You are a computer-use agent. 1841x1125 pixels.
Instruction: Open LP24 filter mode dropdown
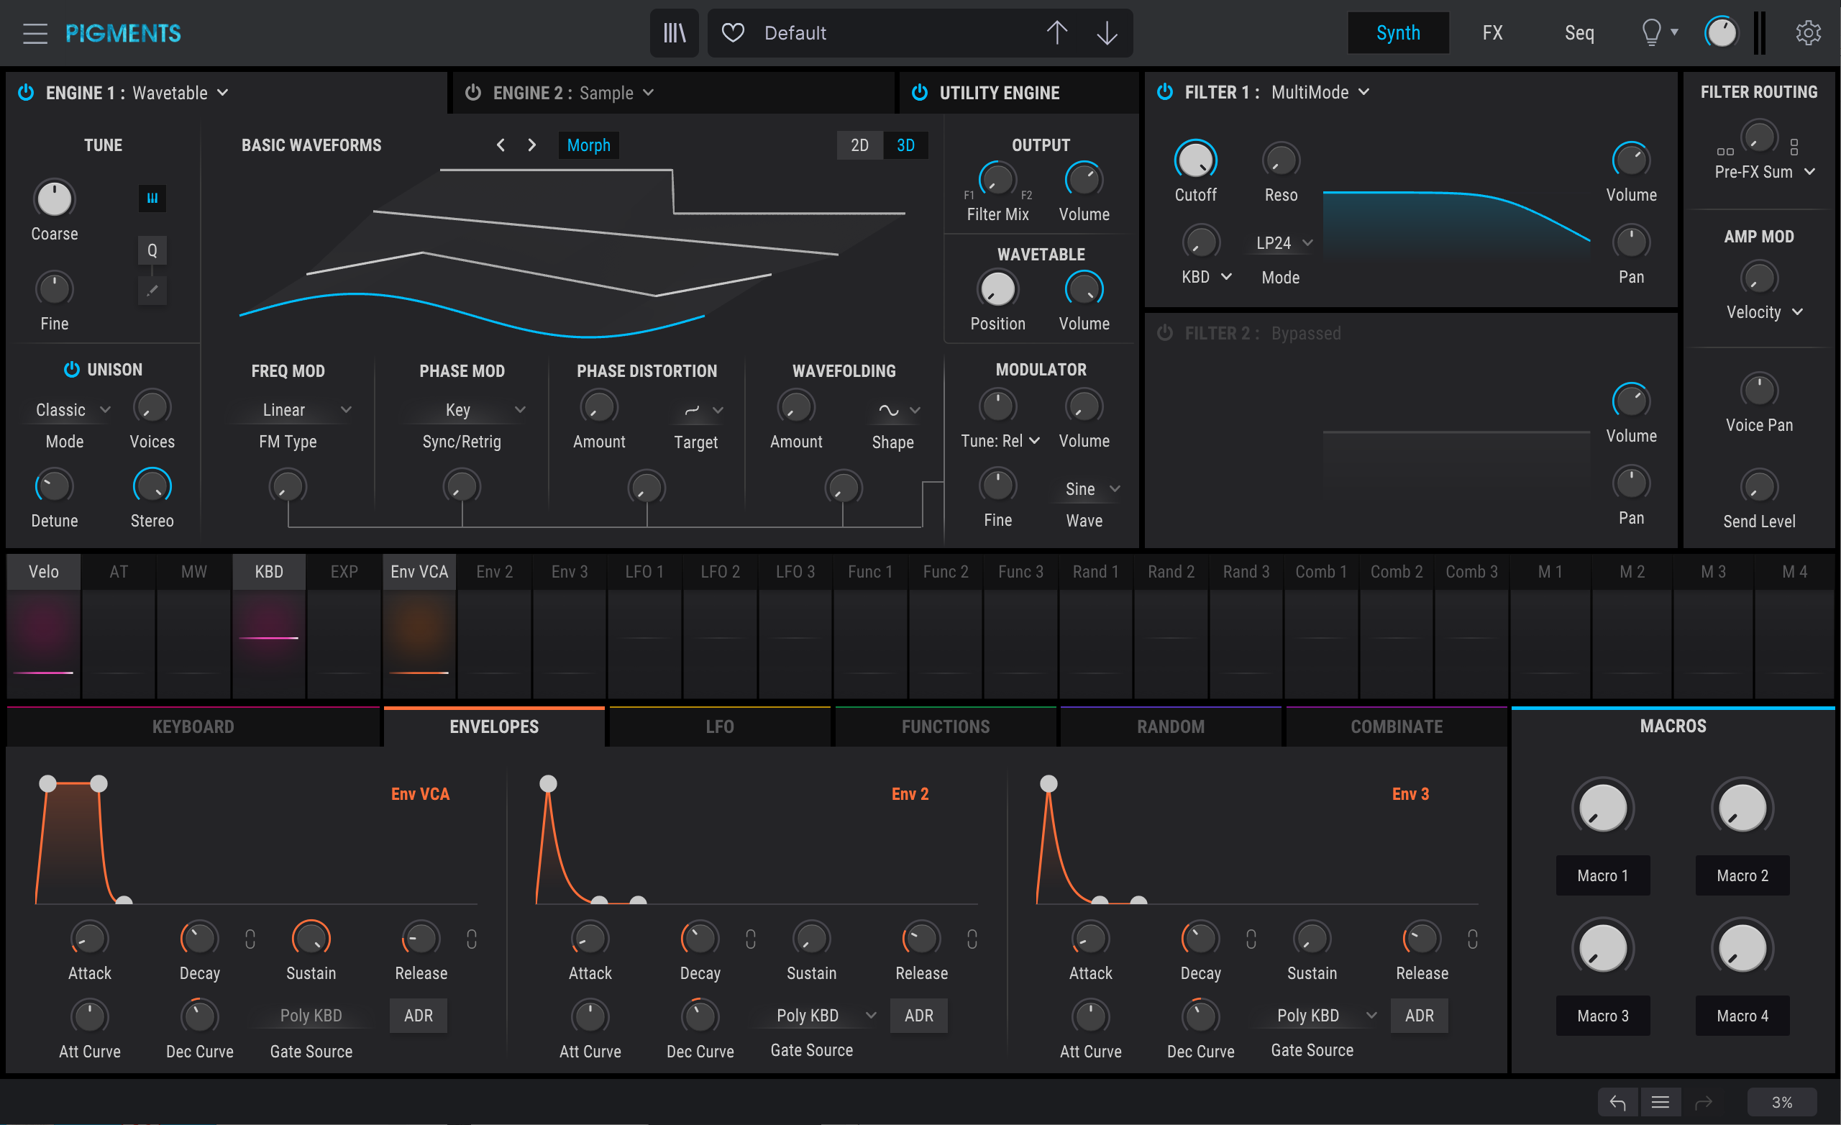[1283, 243]
